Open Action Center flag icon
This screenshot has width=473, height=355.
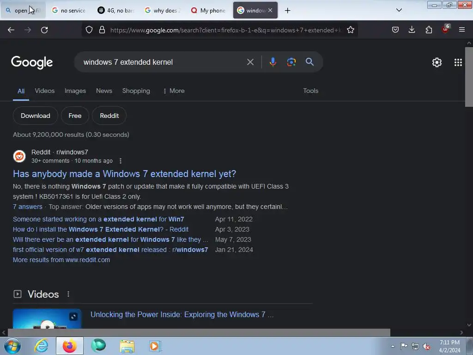click(404, 346)
